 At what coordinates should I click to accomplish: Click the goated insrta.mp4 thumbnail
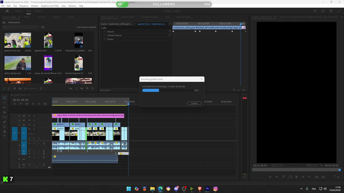tap(17, 40)
